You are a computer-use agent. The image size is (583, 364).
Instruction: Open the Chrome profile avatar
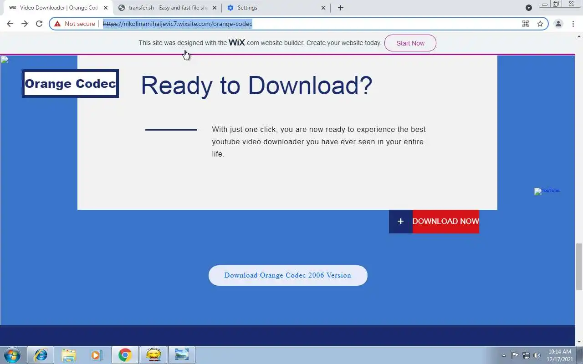(558, 24)
